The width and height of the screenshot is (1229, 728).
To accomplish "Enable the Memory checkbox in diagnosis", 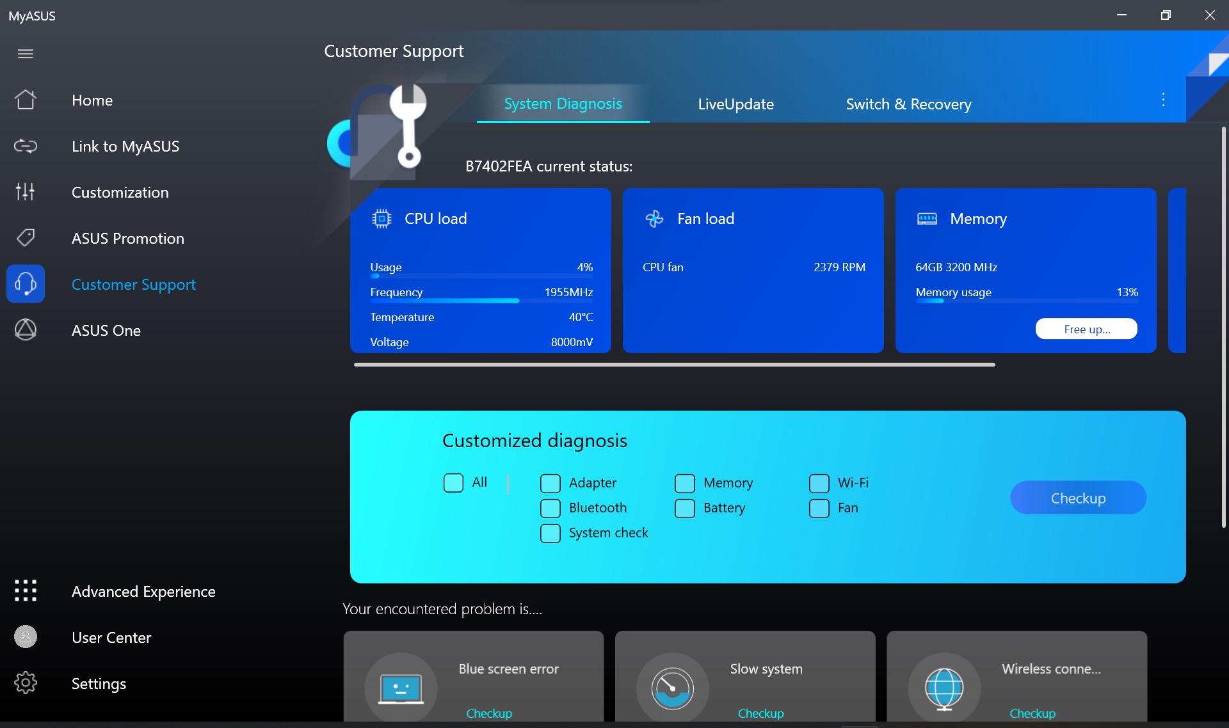I will coord(685,482).
